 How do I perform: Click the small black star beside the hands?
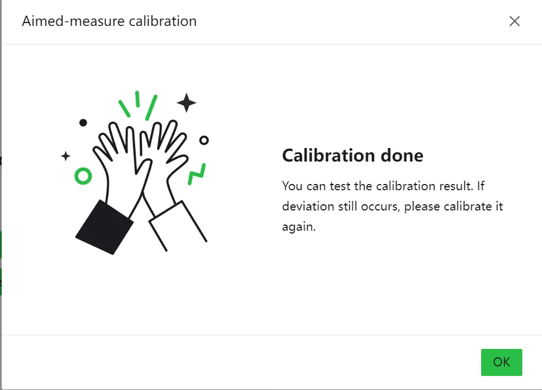(66, 156)
